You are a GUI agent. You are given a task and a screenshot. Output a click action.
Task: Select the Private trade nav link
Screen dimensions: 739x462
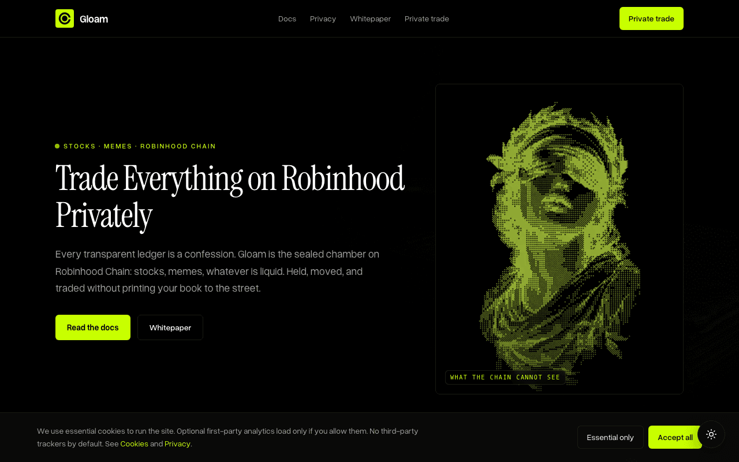pos(427,18)
